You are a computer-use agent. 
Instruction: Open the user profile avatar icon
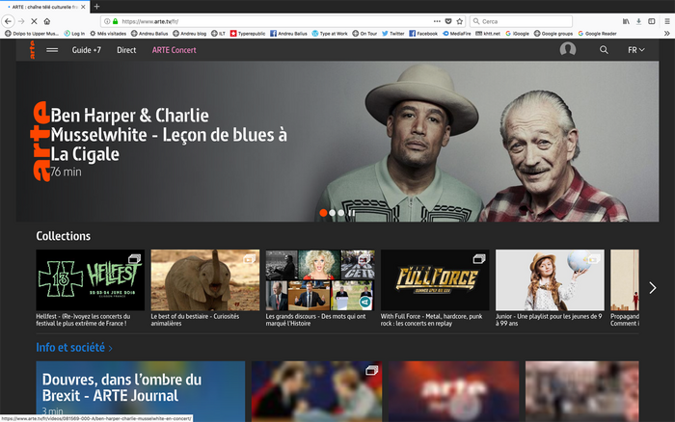click(x=568, y=49)
